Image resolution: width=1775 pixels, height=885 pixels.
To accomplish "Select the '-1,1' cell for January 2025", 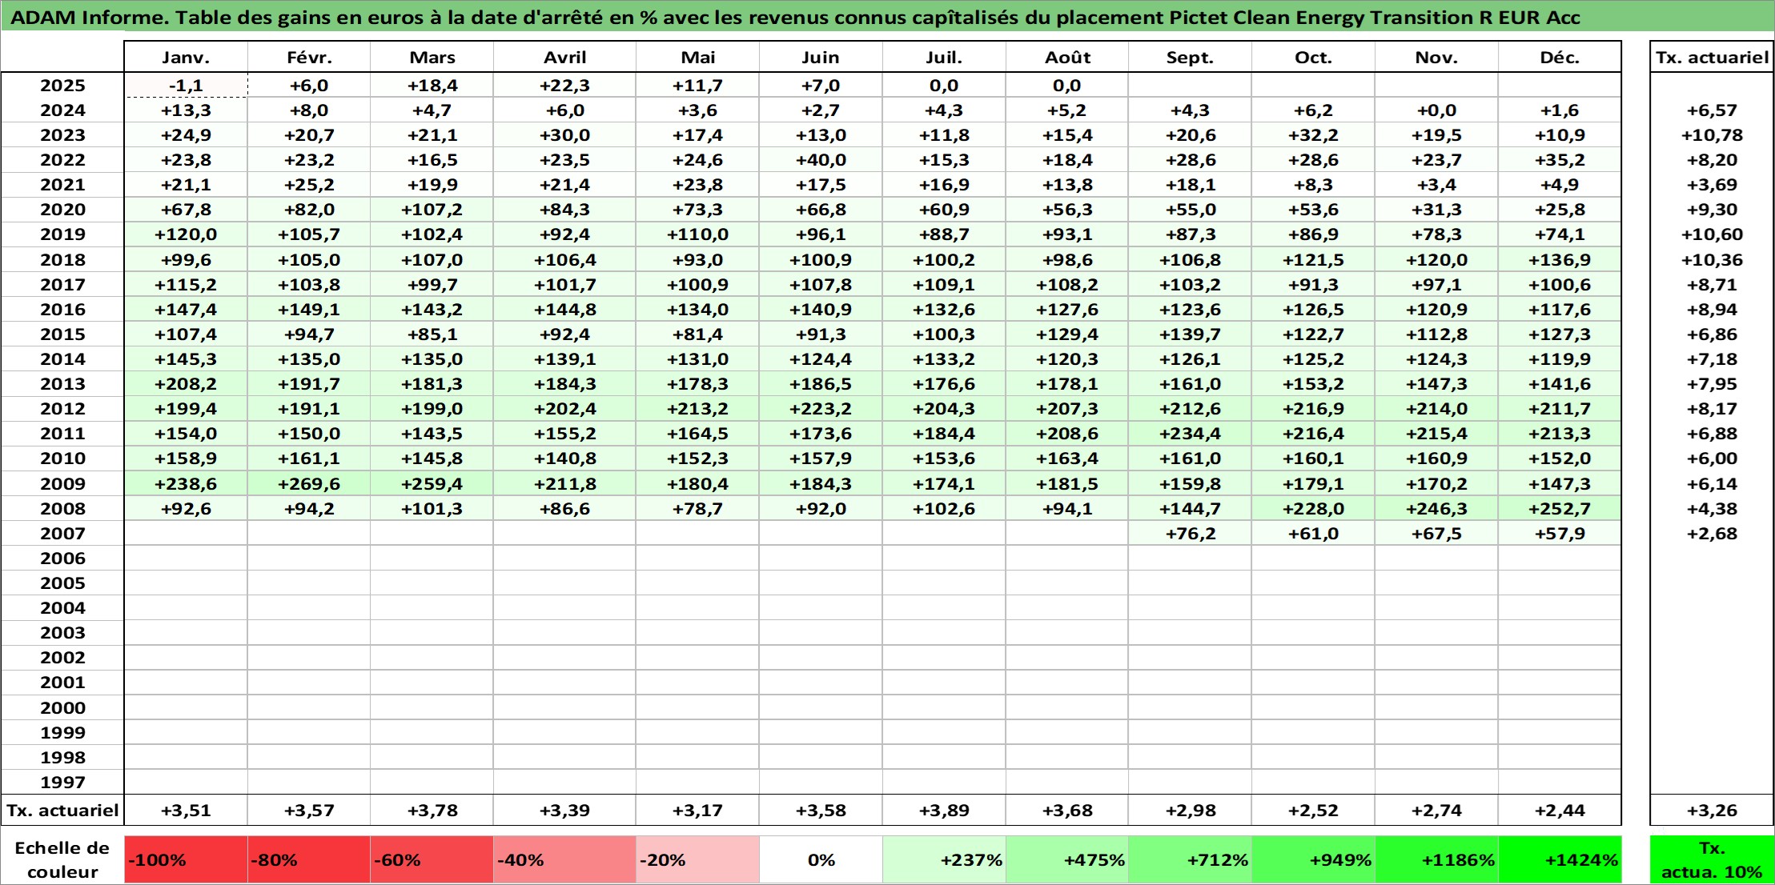I will pyautogui.click(x=186, y=86).
